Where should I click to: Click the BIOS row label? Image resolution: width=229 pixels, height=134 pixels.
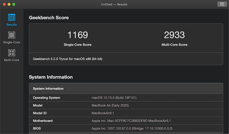click(x=37, y=129)
